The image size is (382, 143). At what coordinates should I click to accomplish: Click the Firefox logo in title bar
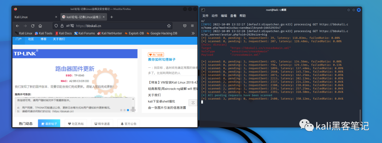click(x=15, y=9)
